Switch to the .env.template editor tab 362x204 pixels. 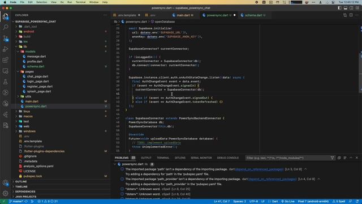(x=127, y=15)
